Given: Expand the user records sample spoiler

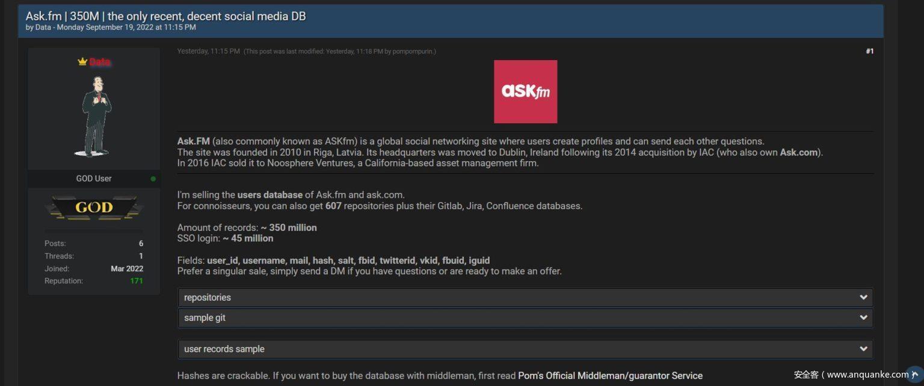Looking at the screenshot, I should 525,349.
